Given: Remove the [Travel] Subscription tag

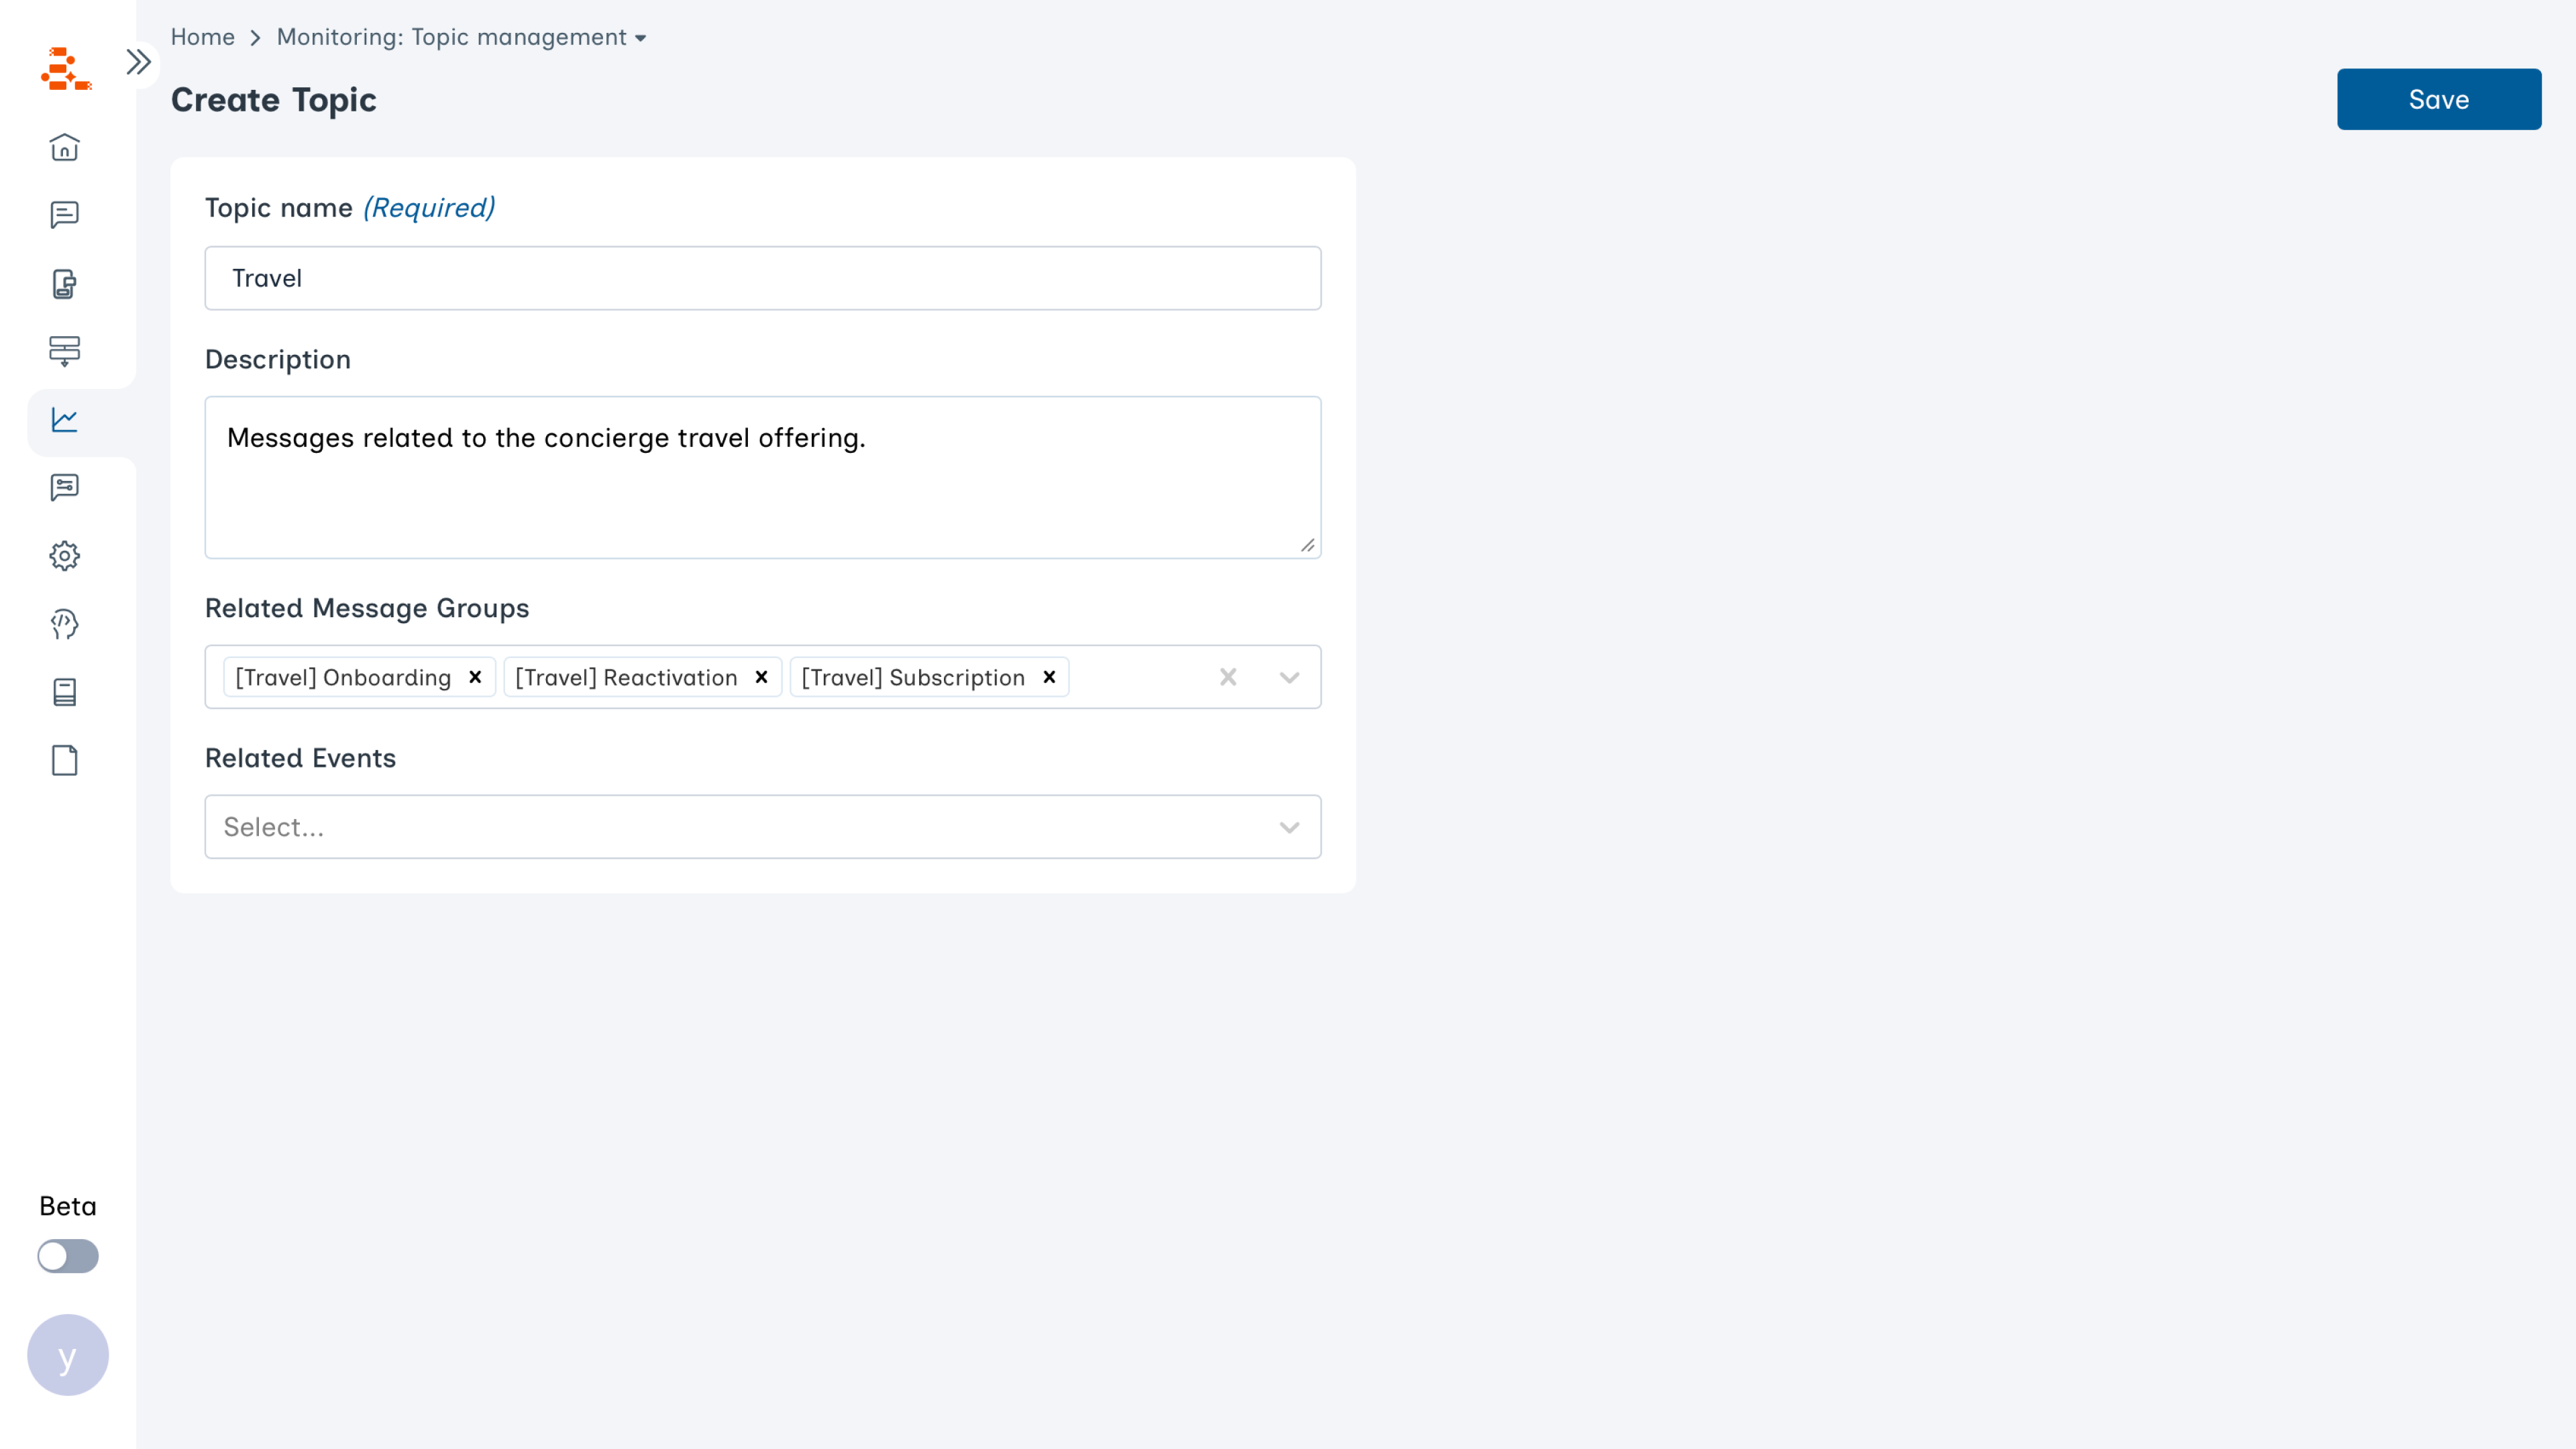Looking at the screenshot, I should coord(1050,677).
